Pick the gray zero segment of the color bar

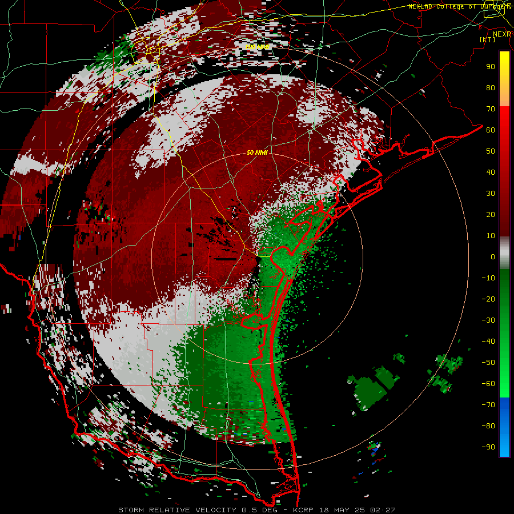click(x=504, y=253)
